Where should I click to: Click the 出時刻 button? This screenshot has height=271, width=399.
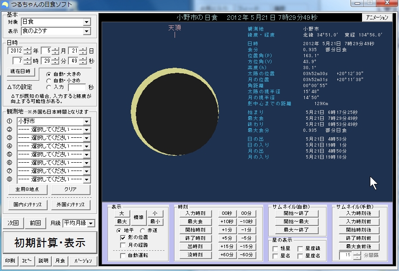tap(195, 247)
